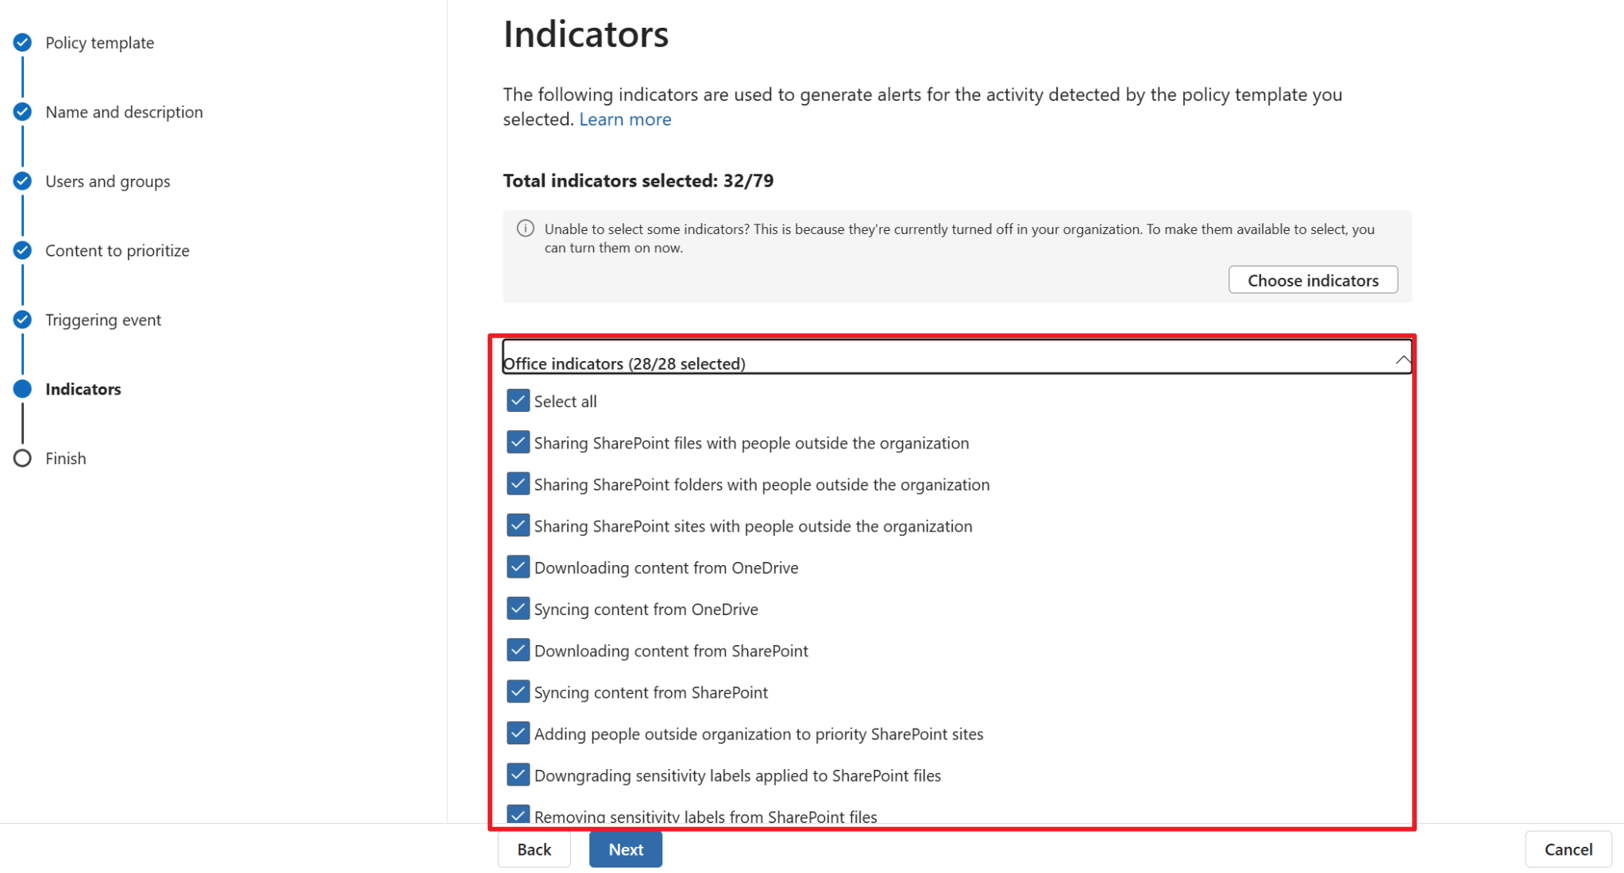
Task: Uncheck Downgrading sensitivity labels applied to SharePoint files
Action: click(x=517, y=775)
